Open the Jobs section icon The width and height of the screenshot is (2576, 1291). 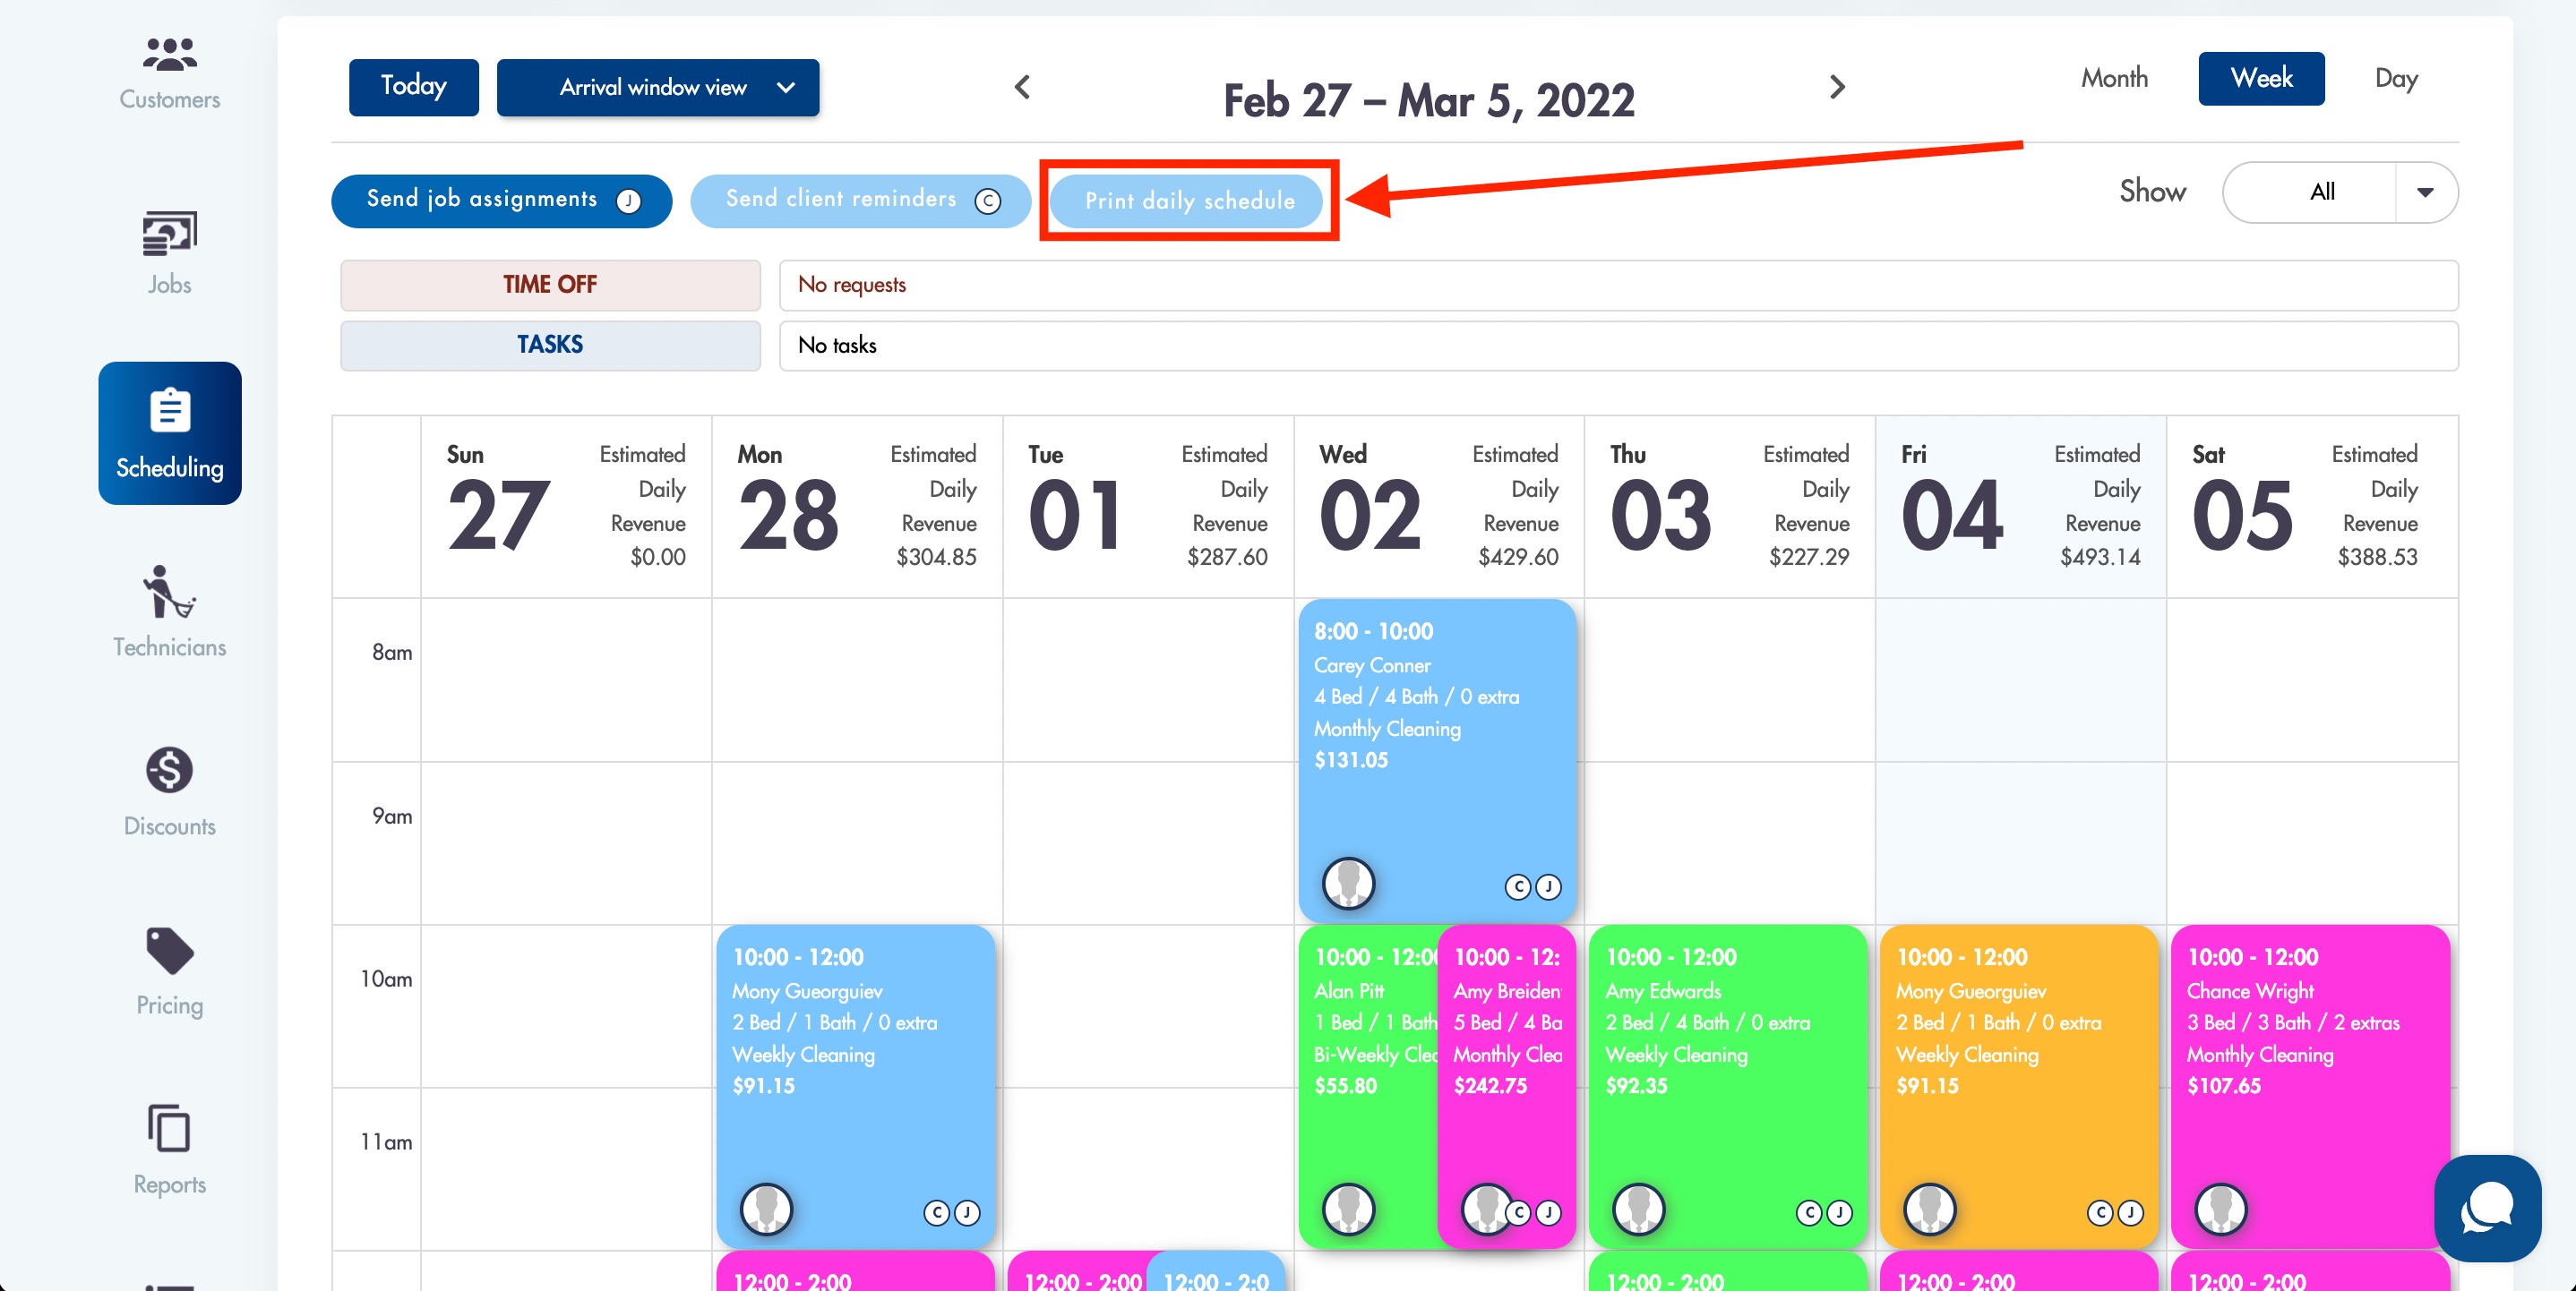click(x=169, y=234)
